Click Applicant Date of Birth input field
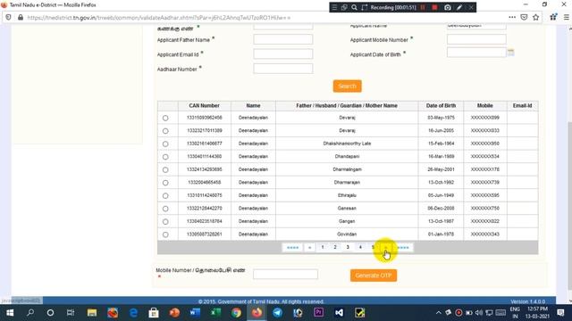 click(x=476, y=53)
